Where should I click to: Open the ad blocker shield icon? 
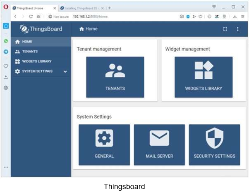click(188, 17)
